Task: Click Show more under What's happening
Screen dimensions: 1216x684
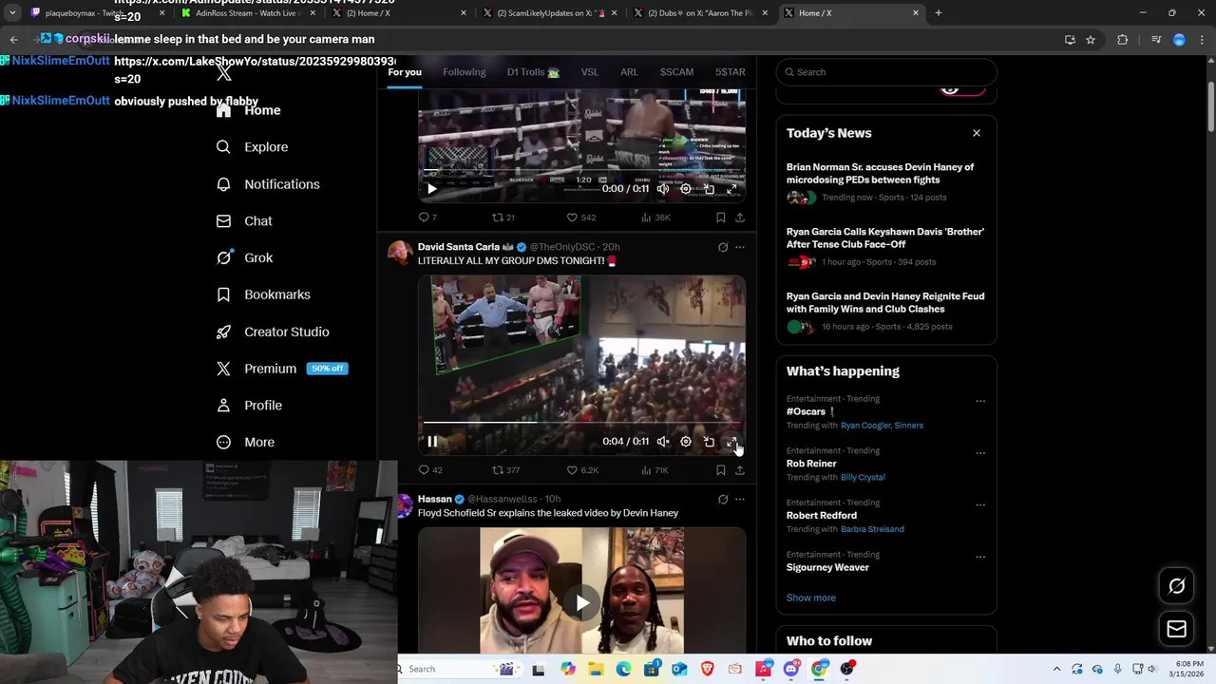Action: (811, 598)
